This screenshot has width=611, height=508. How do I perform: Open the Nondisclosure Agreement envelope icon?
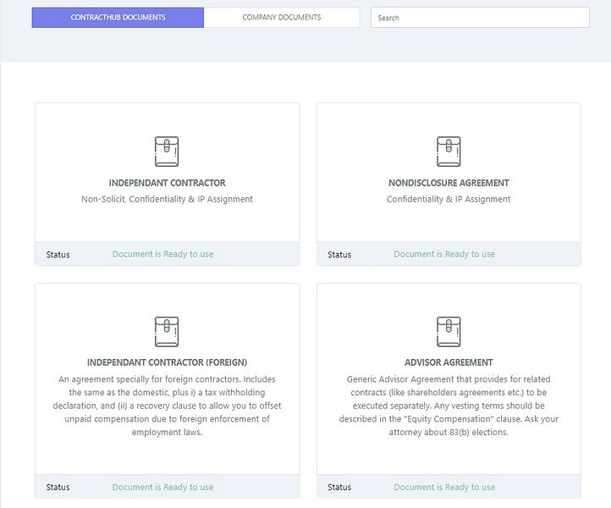click(449, 152)
